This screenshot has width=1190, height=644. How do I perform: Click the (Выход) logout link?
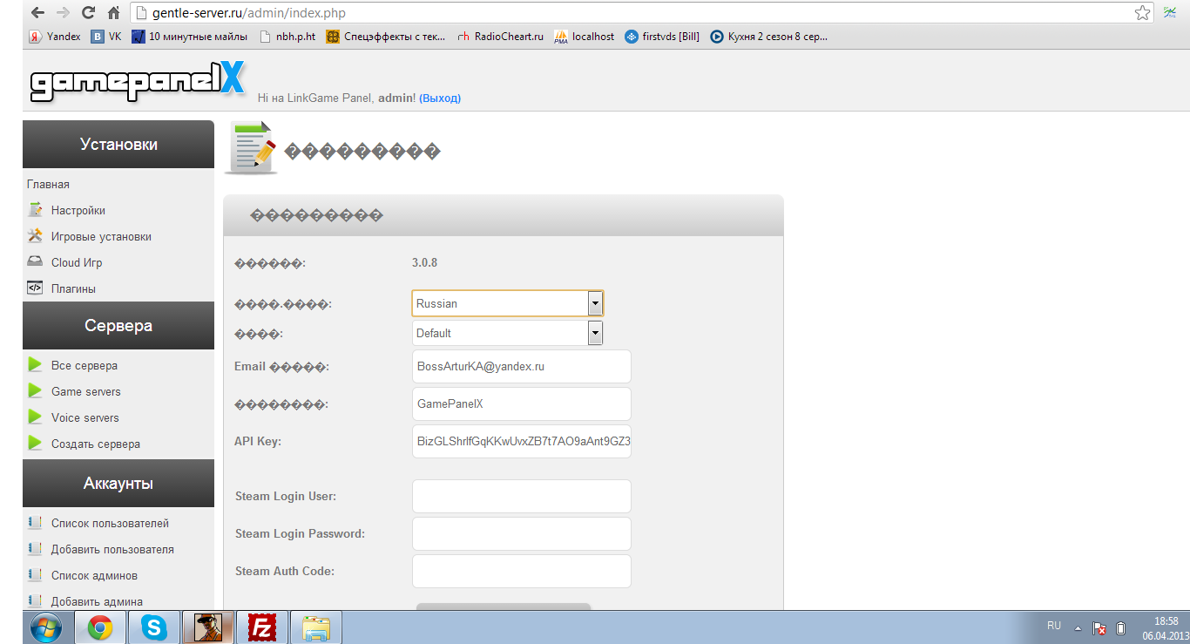click(440, 98)
